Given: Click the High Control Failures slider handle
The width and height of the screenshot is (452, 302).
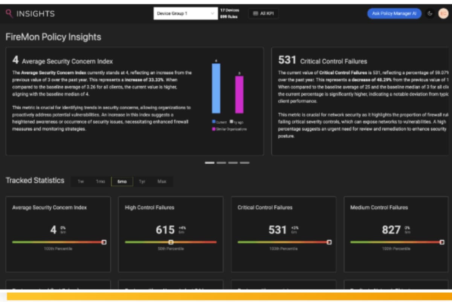Looking at the screenshot, I should coord(171,242).
